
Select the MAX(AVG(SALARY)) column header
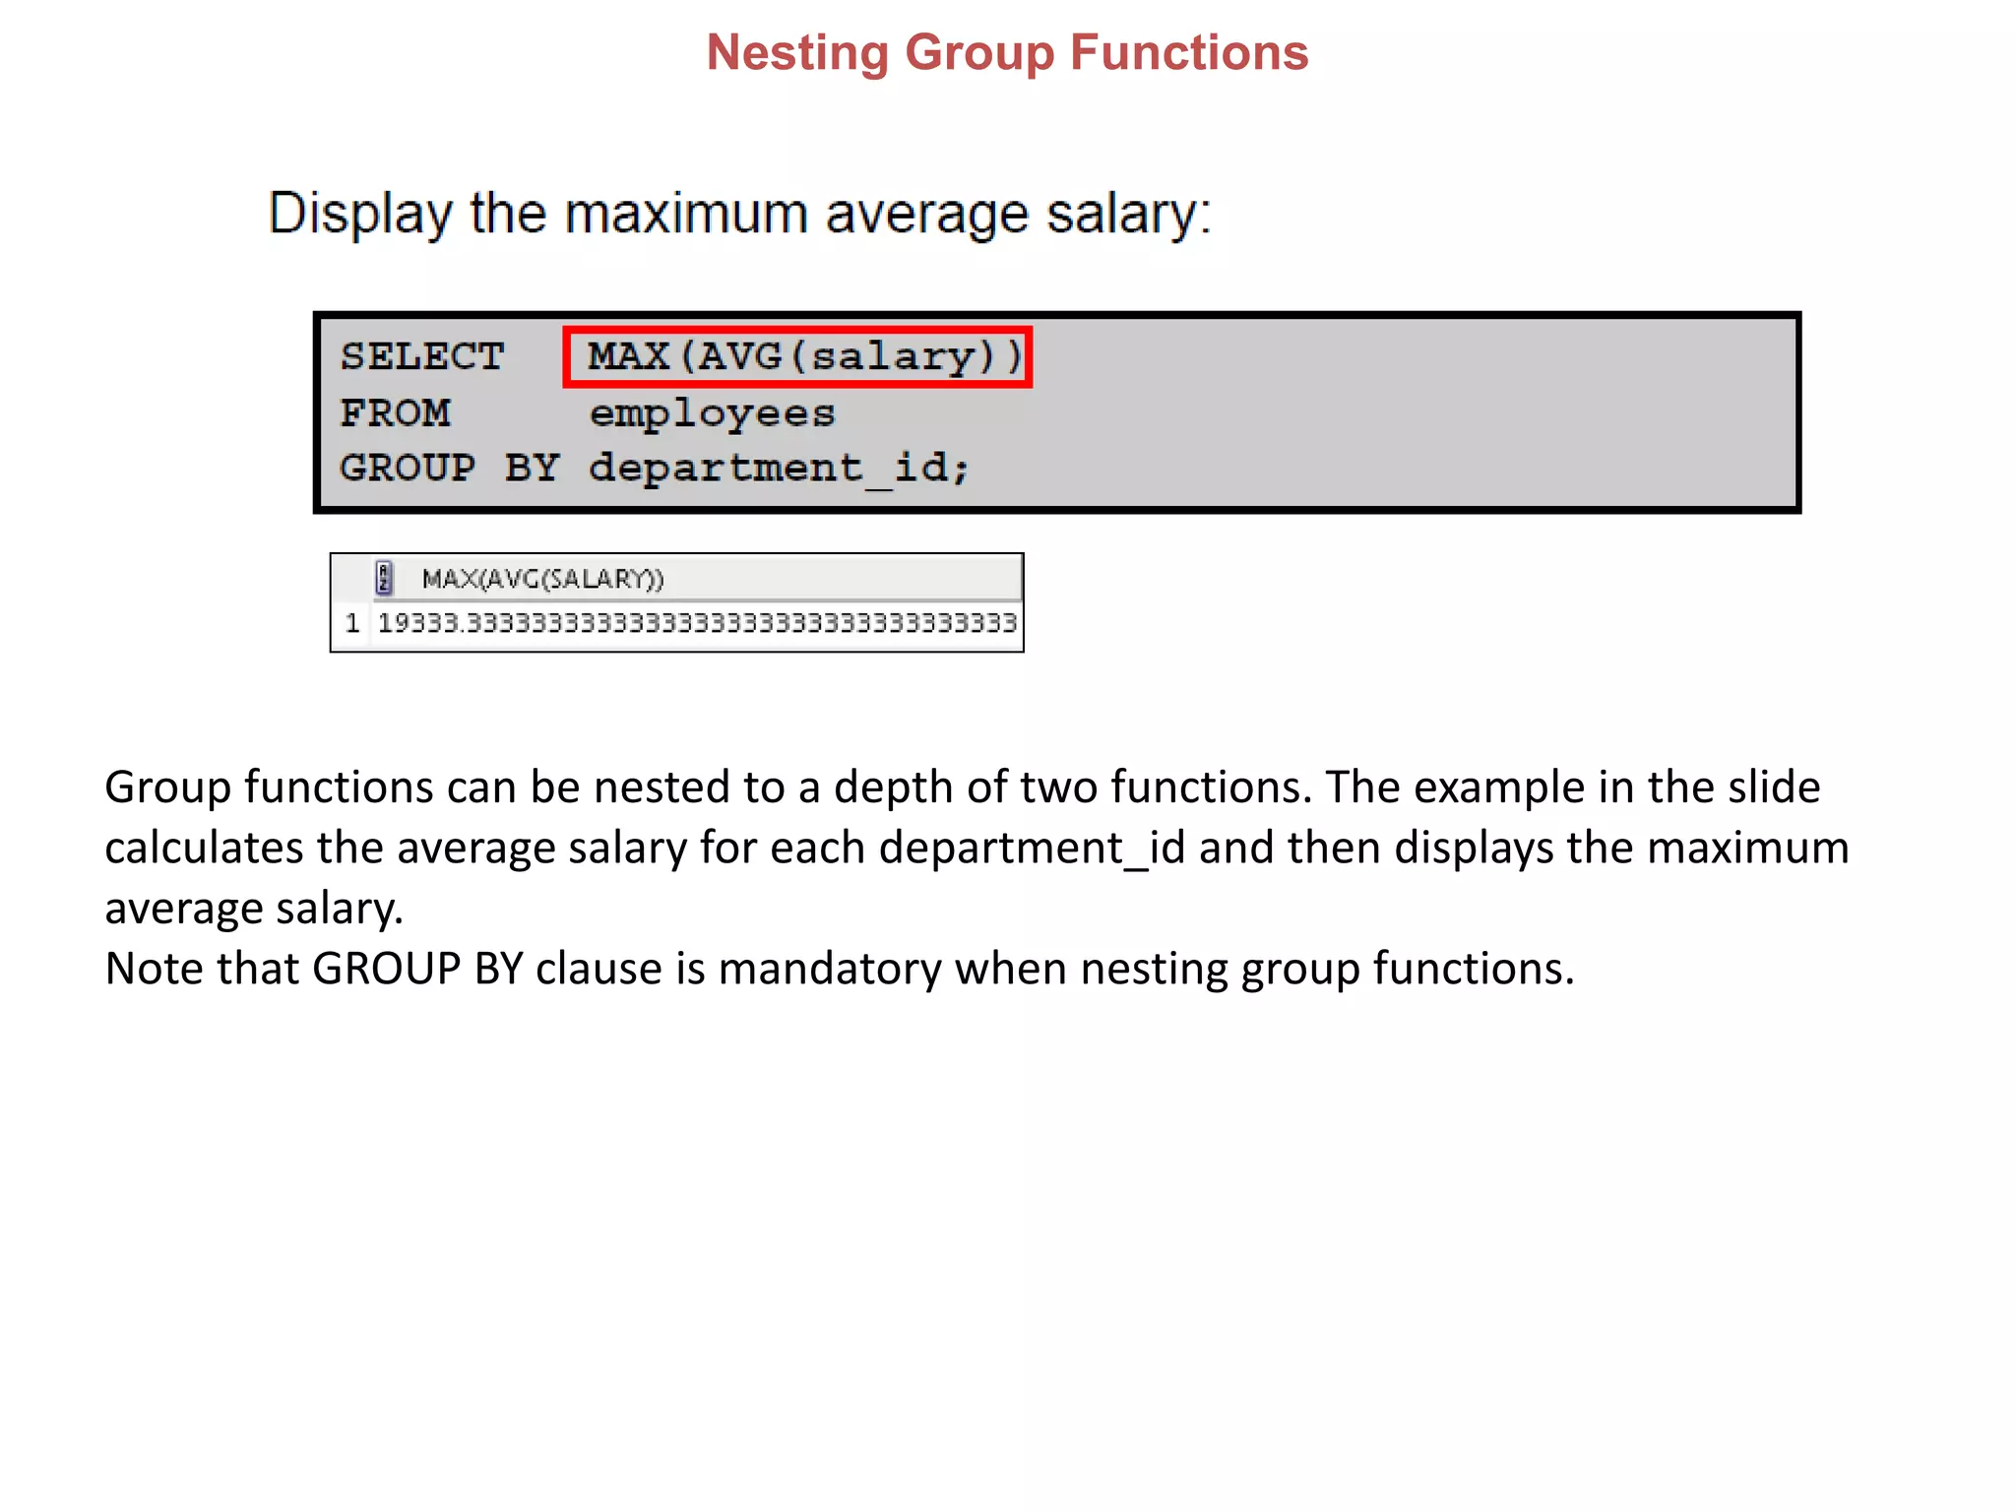tap(696, 578)
